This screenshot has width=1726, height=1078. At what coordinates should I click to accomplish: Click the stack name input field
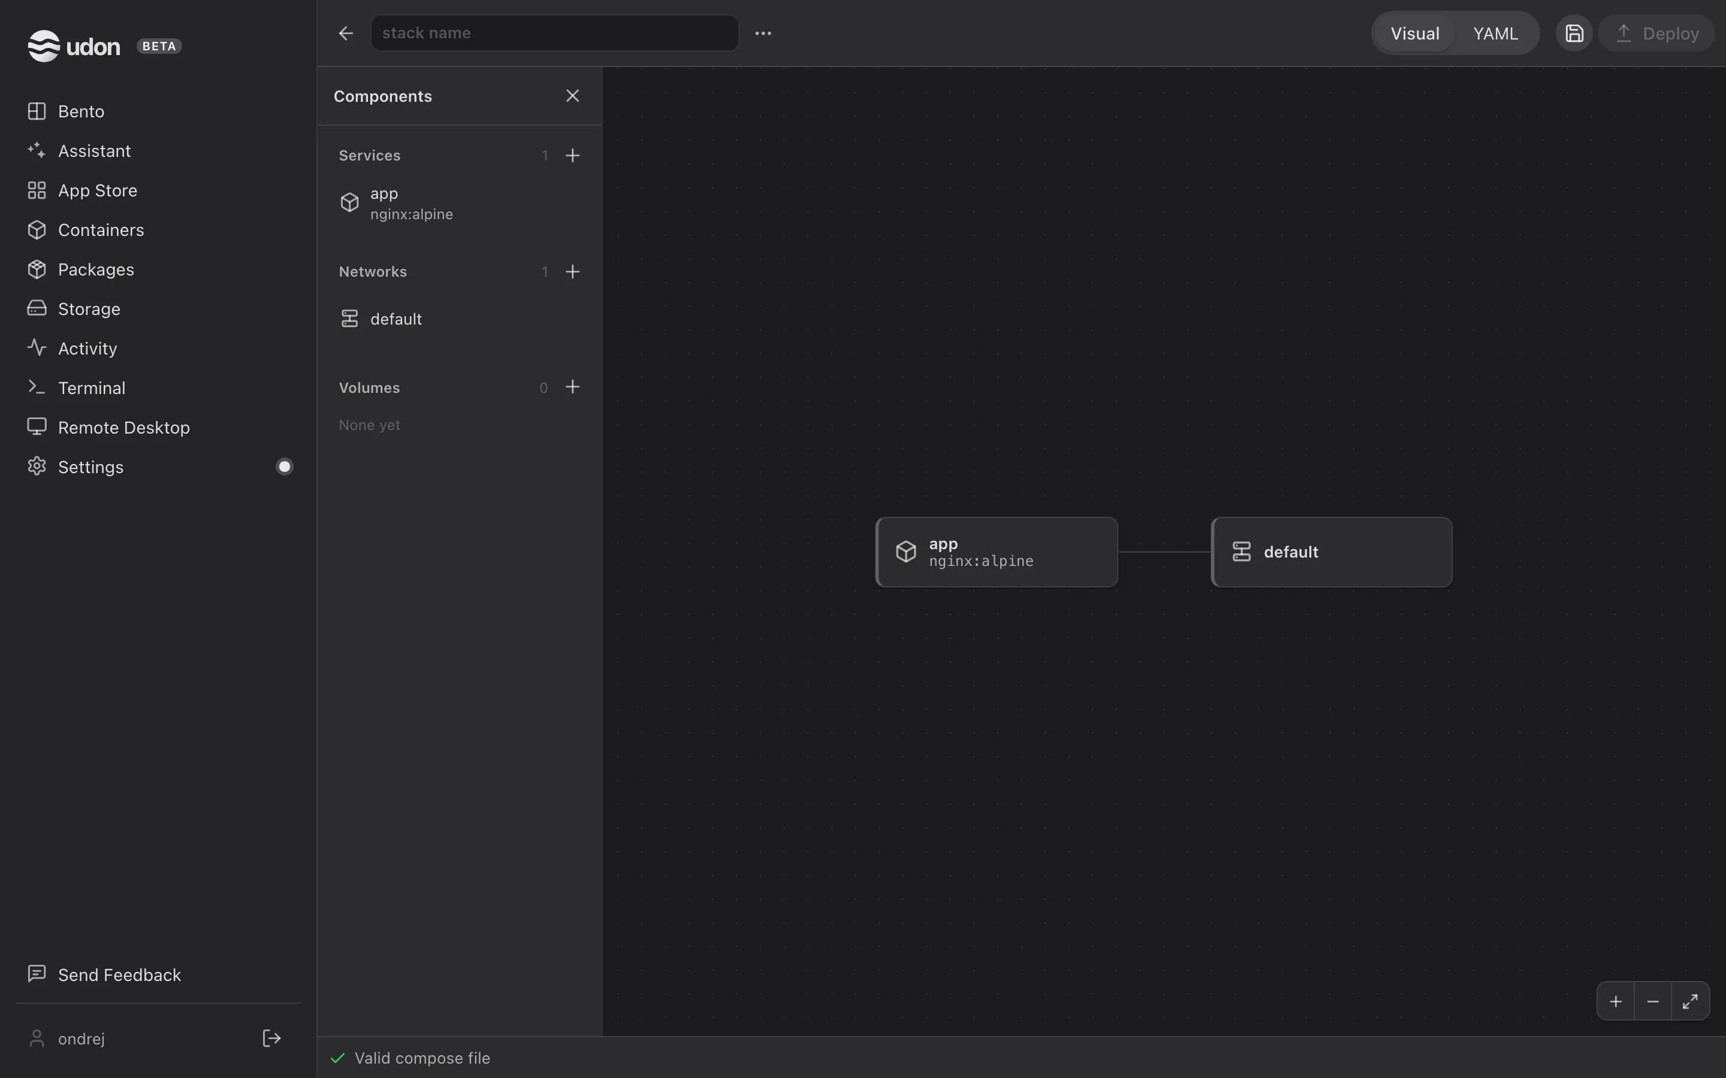click(x=554, y=33)
